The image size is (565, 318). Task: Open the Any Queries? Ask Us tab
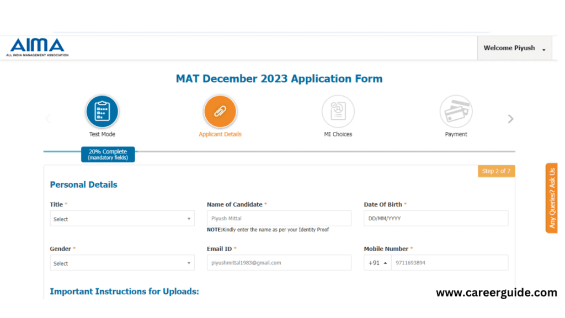coord(552,198)
